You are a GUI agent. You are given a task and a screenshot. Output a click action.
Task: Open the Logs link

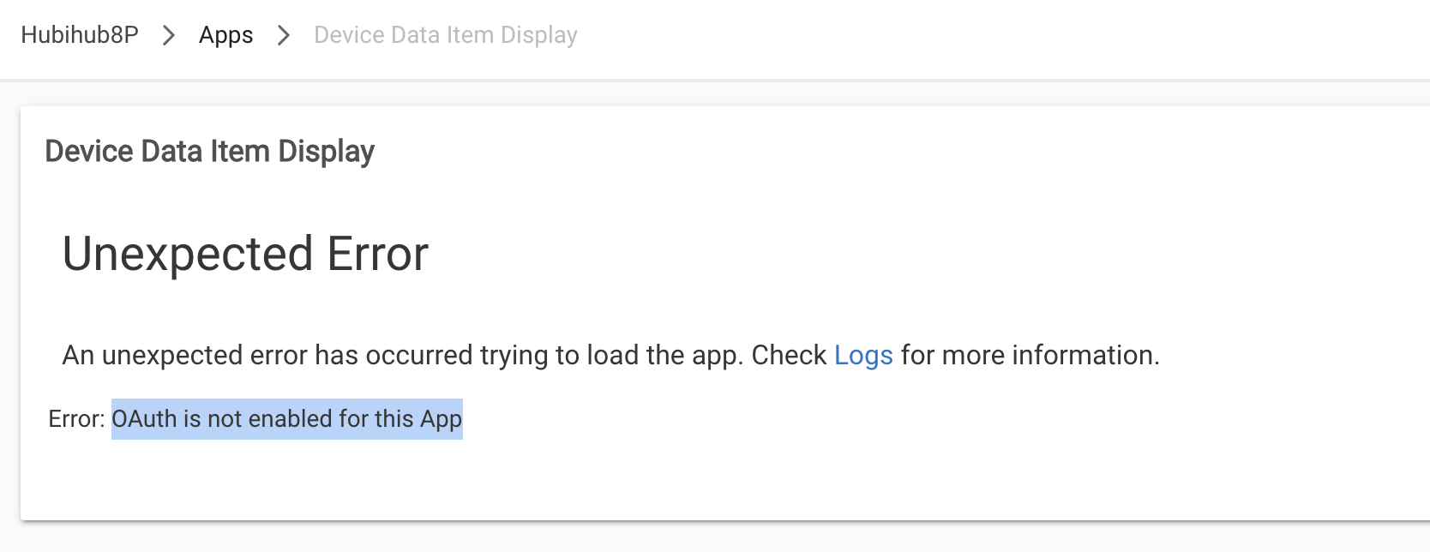(863, 355)
